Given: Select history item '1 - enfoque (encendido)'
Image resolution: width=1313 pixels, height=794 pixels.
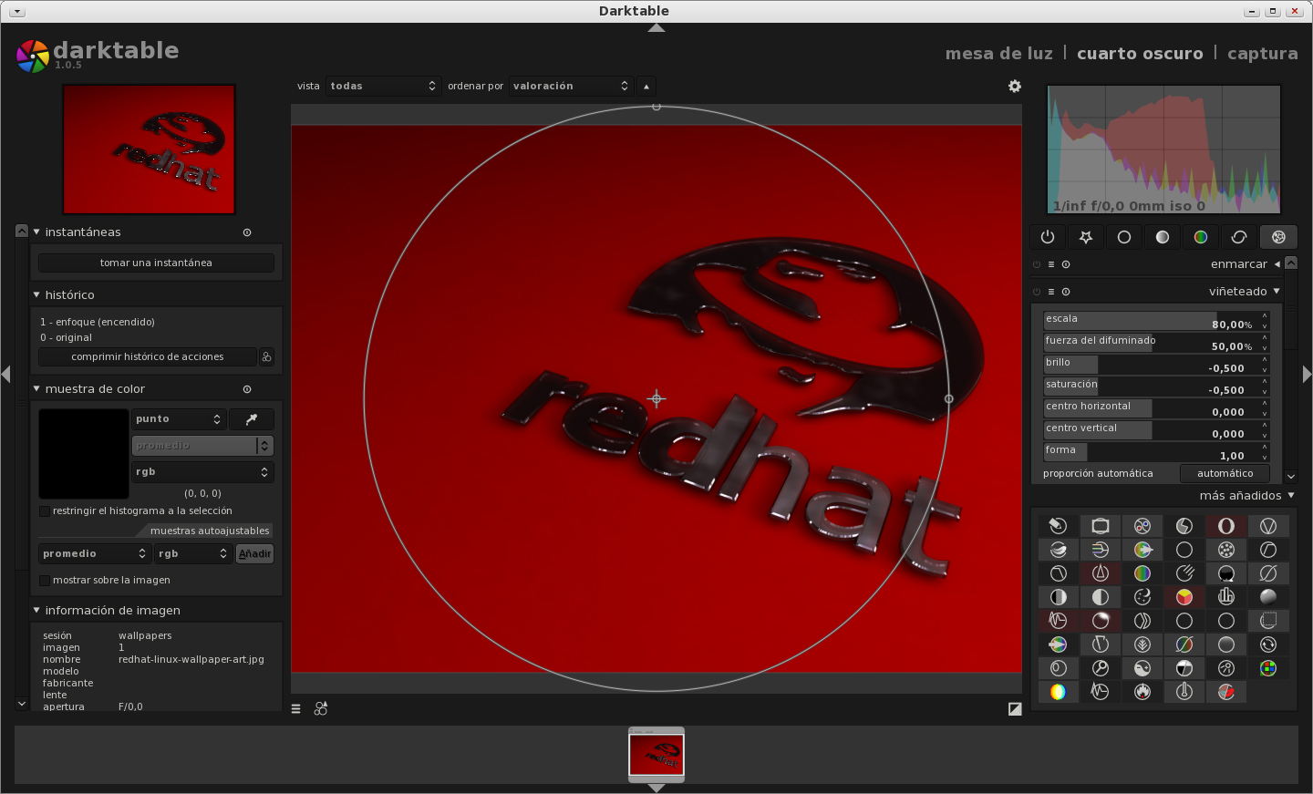Looking at the screenshot, I should click(98, 322).
